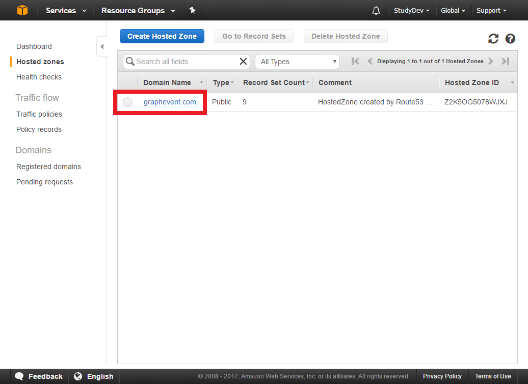The height and width of the screenshot is (384, 528).
Task: Go to the first page of results
Action: 355,61
